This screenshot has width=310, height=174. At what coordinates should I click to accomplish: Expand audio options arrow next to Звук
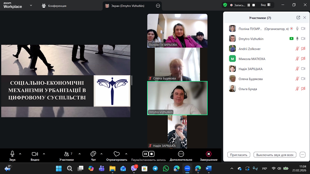[20, 154]
